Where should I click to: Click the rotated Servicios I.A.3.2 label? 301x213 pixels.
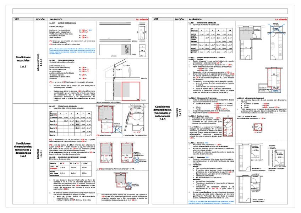pyautogui.click(x=179, y=113)
